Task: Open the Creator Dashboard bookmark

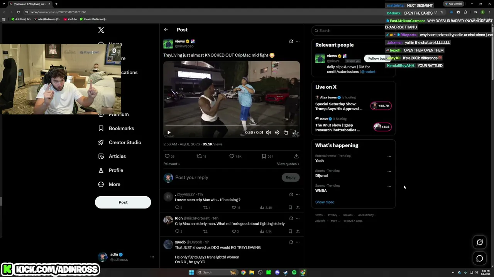Action: click(93, 19)
